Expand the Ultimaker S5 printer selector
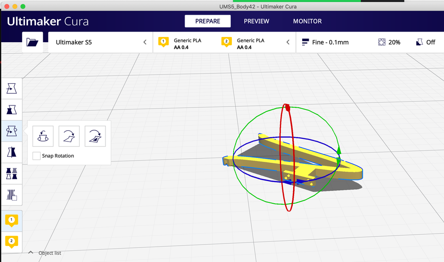444x262 pixels. 101,42
